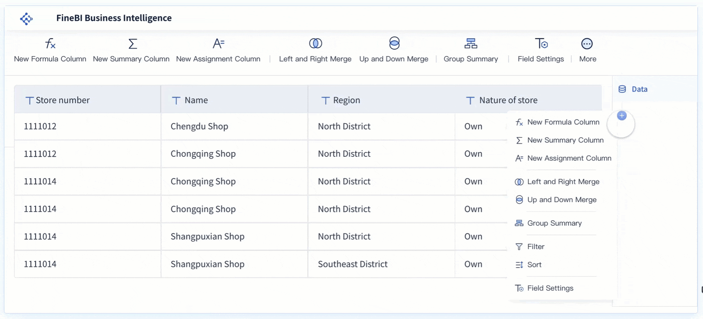Open Group Summary from toolbar
The image size is (703, 319).
[471, 44]
